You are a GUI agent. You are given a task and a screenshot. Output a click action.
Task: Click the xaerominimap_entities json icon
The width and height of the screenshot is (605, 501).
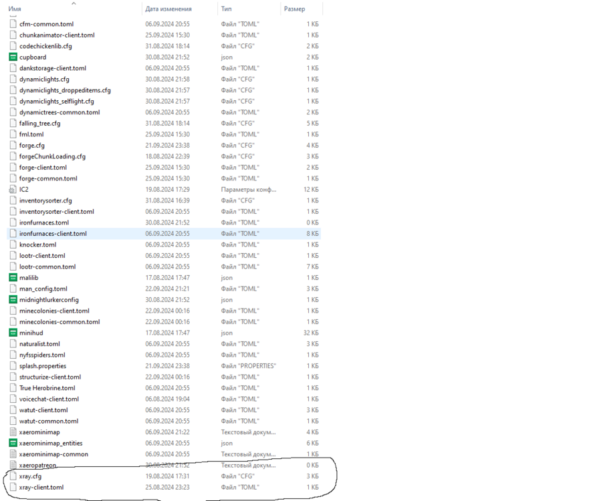(x=13, y=443)
